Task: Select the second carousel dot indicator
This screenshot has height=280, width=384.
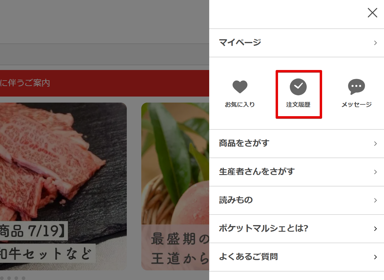Action: click(9, 278)
